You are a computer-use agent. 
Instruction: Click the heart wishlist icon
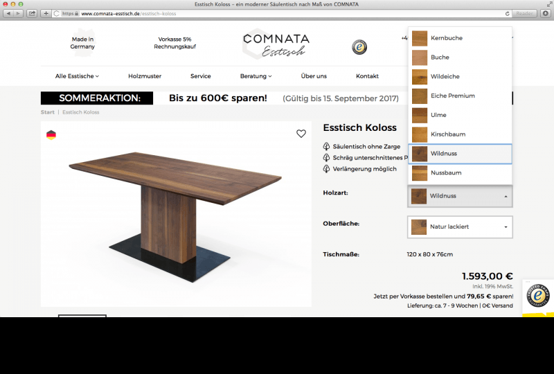point(301,134)
